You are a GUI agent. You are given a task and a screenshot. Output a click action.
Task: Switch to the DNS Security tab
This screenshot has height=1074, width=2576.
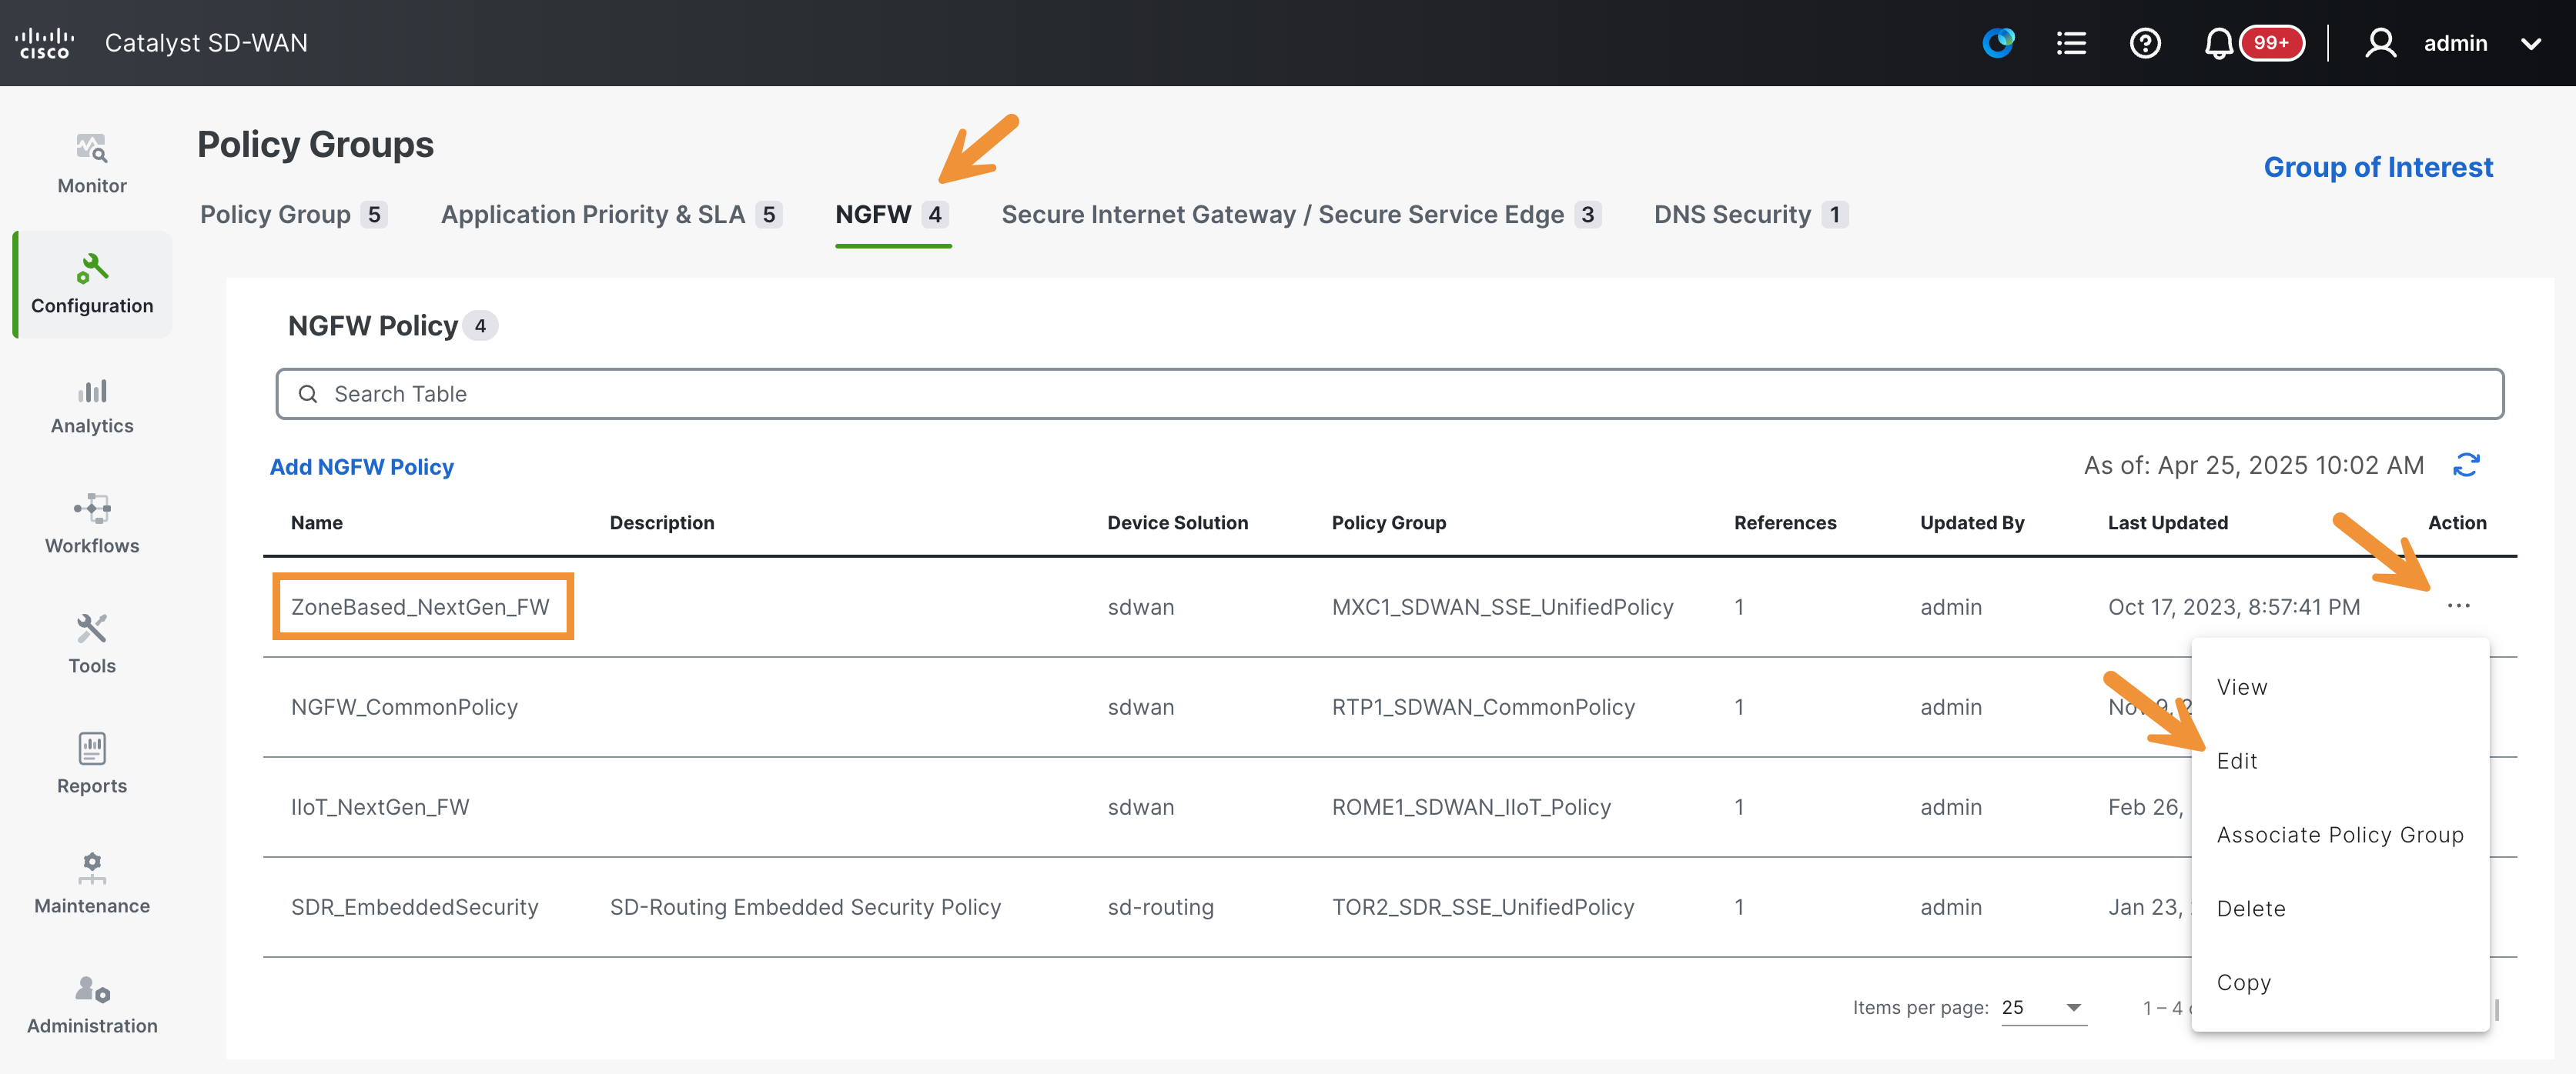1751,215
